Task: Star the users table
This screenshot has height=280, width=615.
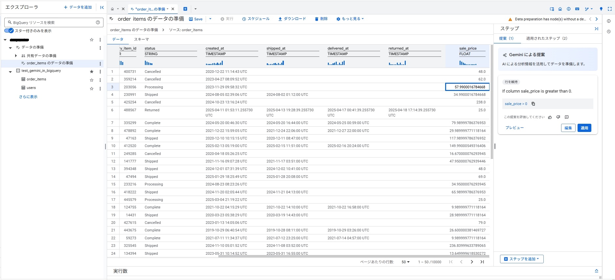Action: (x=92, y=89)
